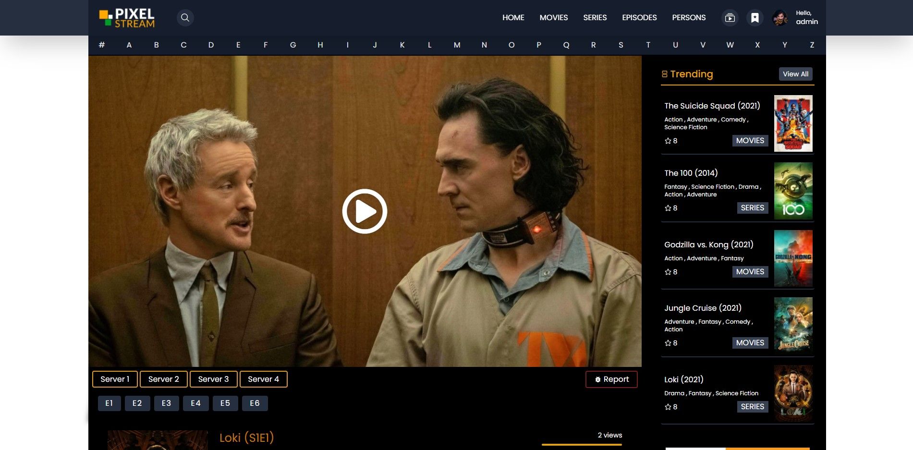The height and width of the screenshot is (450, 913).
Task: Click MOVIES badge under Suicide Squad
Action: 750,141
